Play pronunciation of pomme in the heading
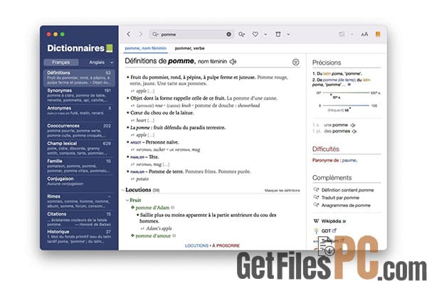 [x=233, y=62]
